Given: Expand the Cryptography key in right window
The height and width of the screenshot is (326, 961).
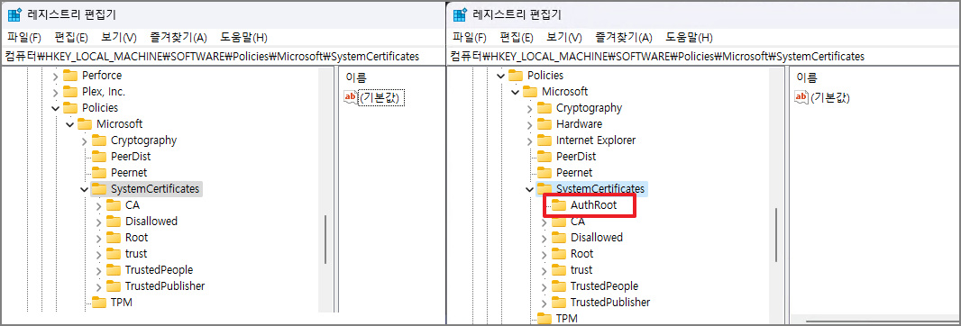Looking at the screenshot, I should [x=530, y=108].
